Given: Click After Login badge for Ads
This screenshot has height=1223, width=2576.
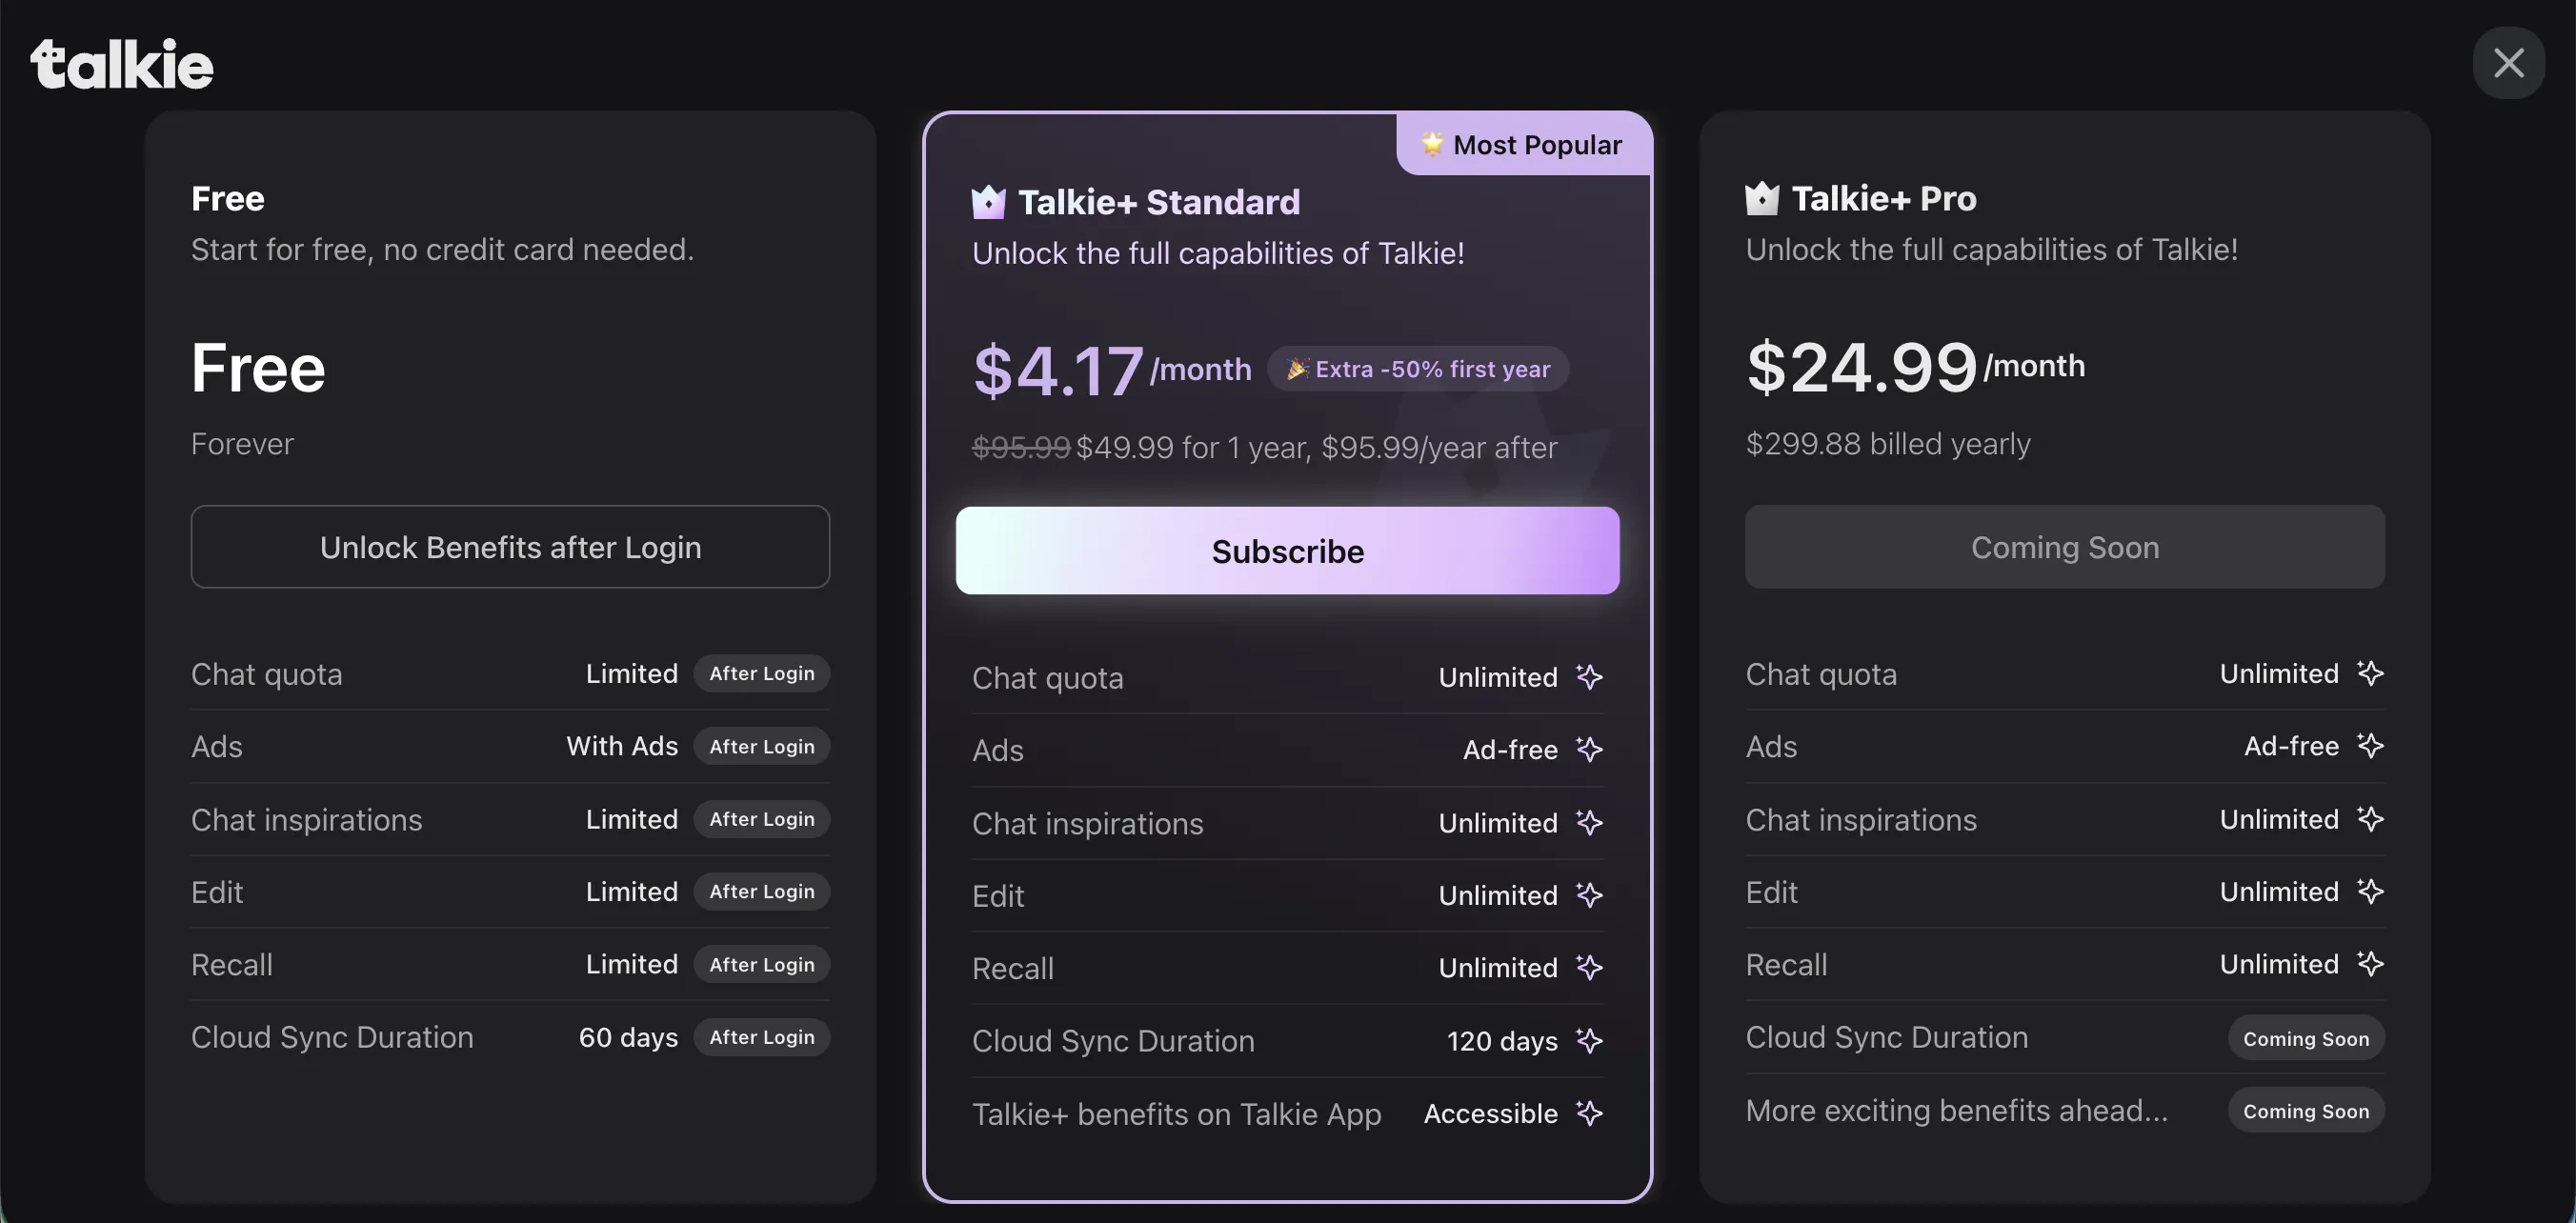Looking at the screenshot, I should pos(762,746).
